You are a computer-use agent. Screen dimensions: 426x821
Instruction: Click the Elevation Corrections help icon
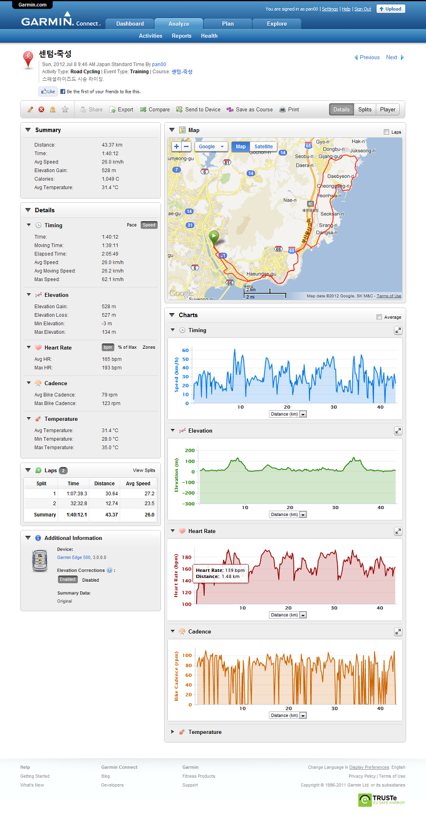click(110, 571)
